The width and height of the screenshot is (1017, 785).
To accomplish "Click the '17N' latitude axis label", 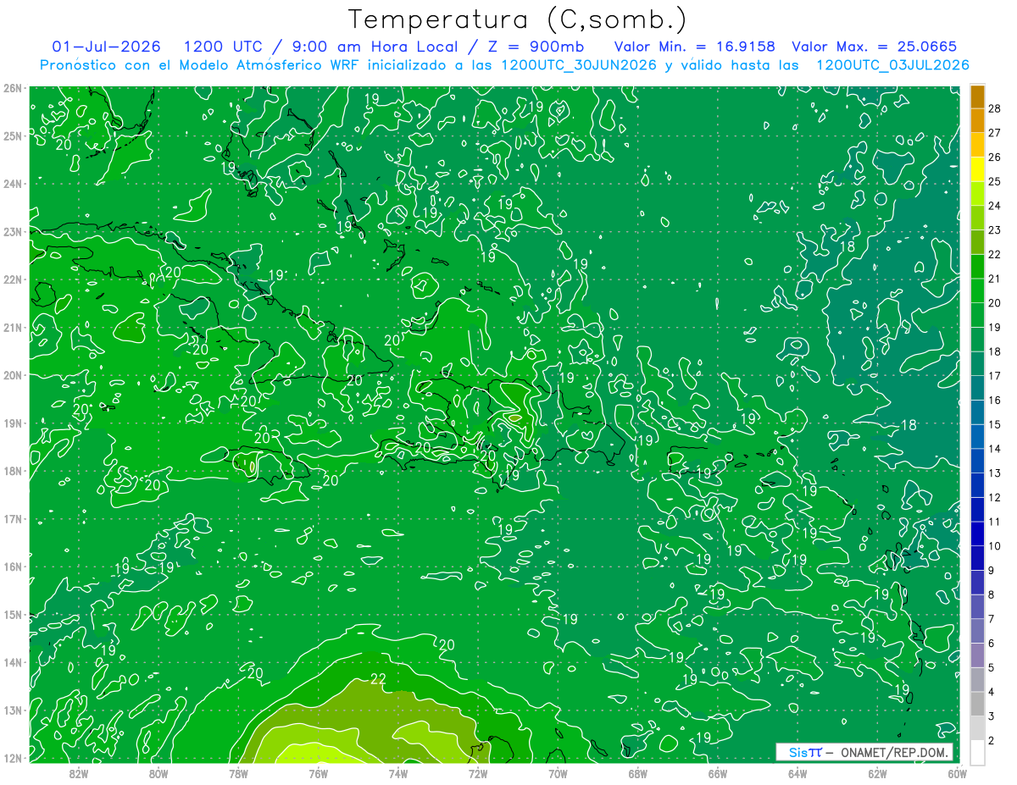I will pyautogui.click(x=14, y=518).
